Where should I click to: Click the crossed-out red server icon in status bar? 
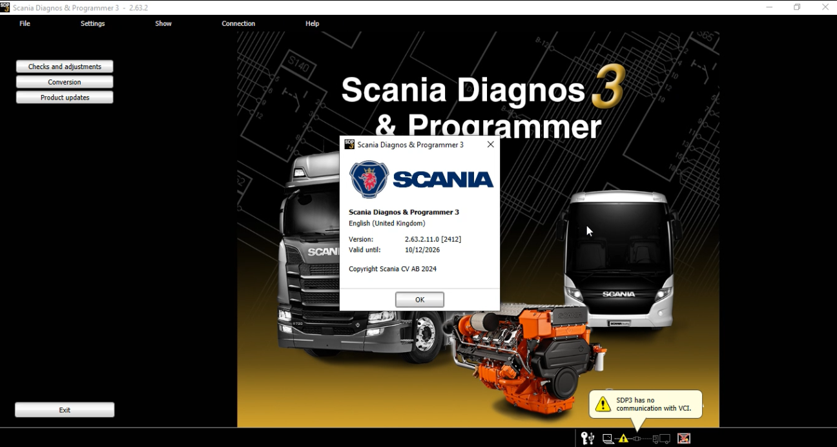click(684, 439)
